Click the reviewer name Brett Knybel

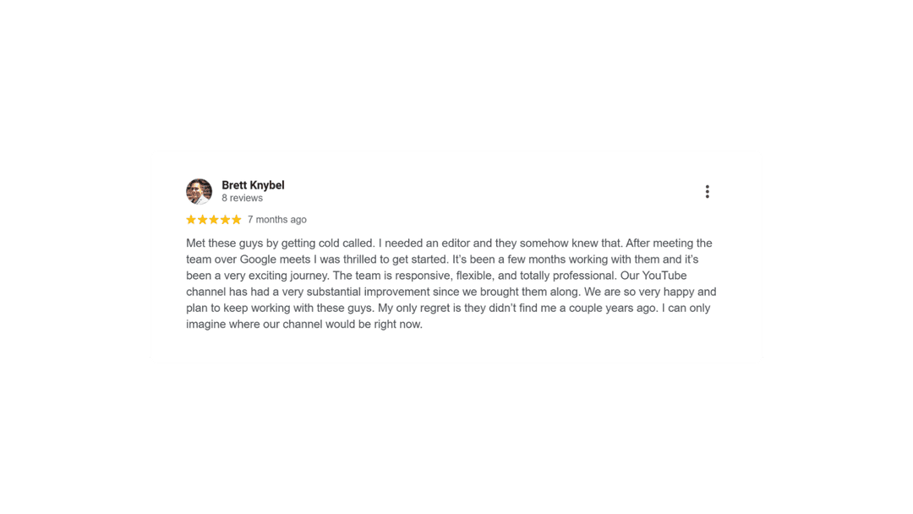click(251, 184)
